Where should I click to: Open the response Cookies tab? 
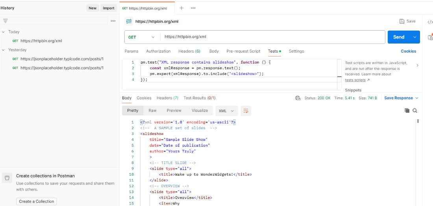click(144, 98)
